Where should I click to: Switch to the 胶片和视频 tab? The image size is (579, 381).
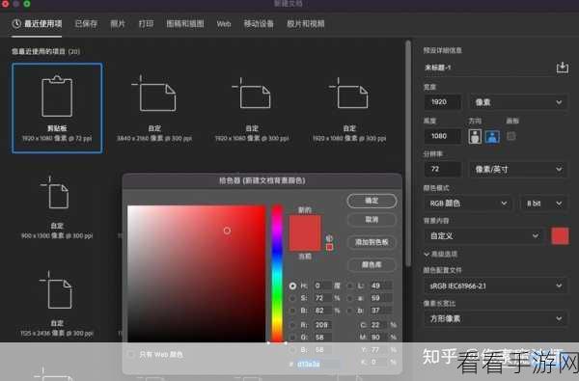click(x=305, y=24)
